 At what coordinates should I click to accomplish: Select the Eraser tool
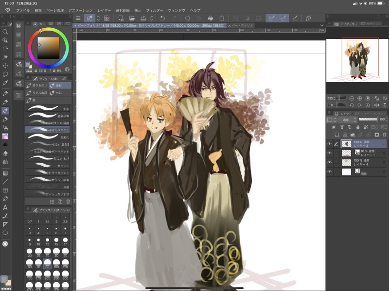point(5,154)
